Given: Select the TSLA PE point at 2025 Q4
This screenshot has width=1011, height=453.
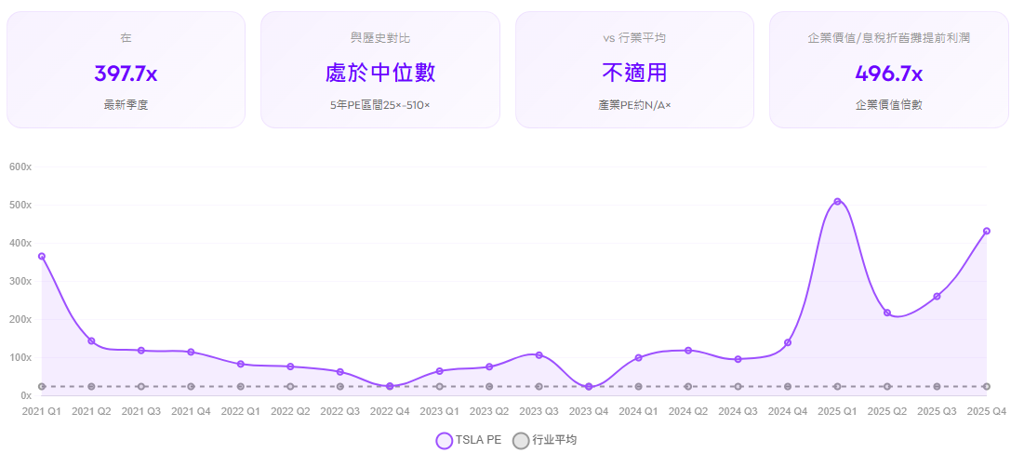Looking at the screenshot, I should (x=987, y=231).
